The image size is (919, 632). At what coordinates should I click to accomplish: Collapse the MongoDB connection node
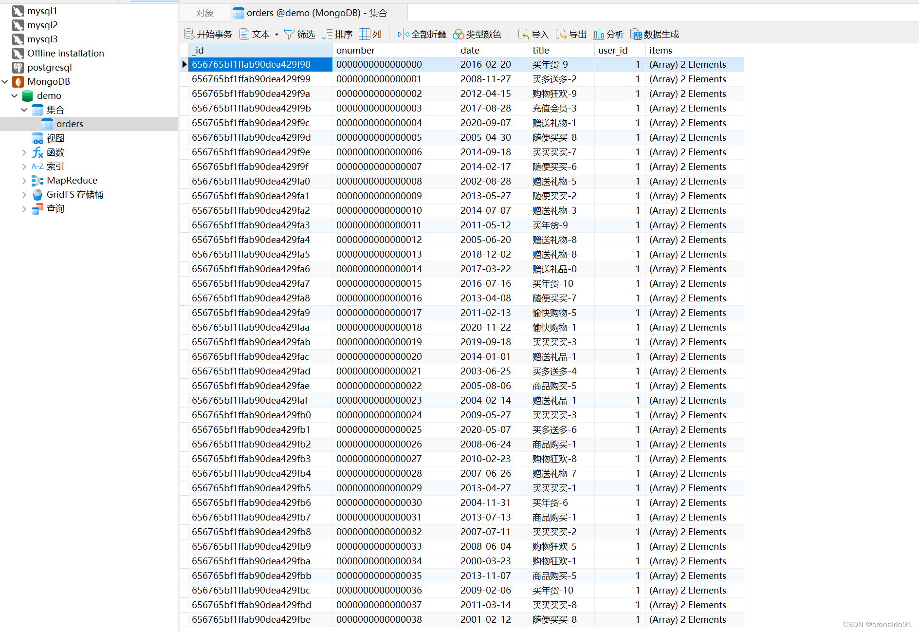(5, 81)
